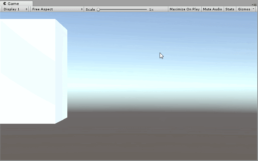The height and width of the screenshot is (161, 258).
Task: Click the white cube's front face
Action: click(x=27, y=73)
